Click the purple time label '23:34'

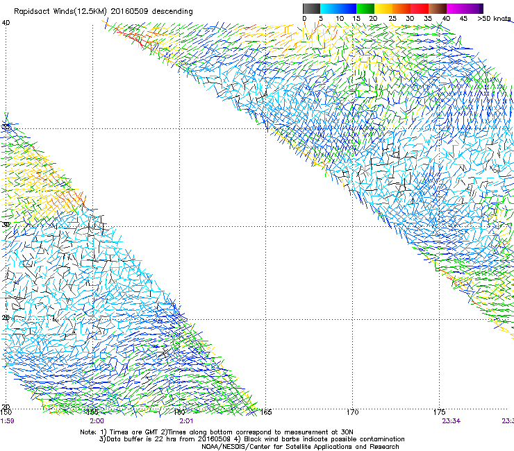(451, 421)
